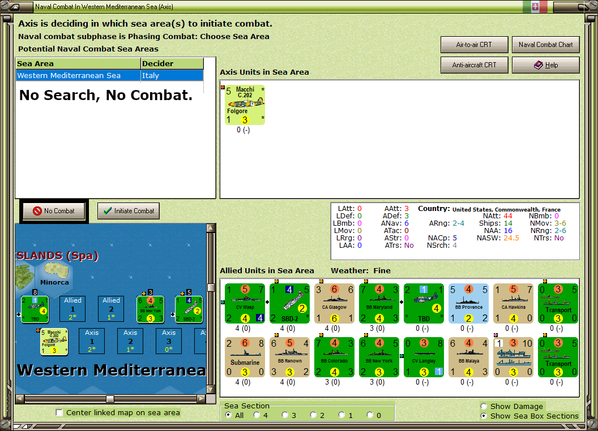Select the CV Langley carrier unit

point(424,357)
